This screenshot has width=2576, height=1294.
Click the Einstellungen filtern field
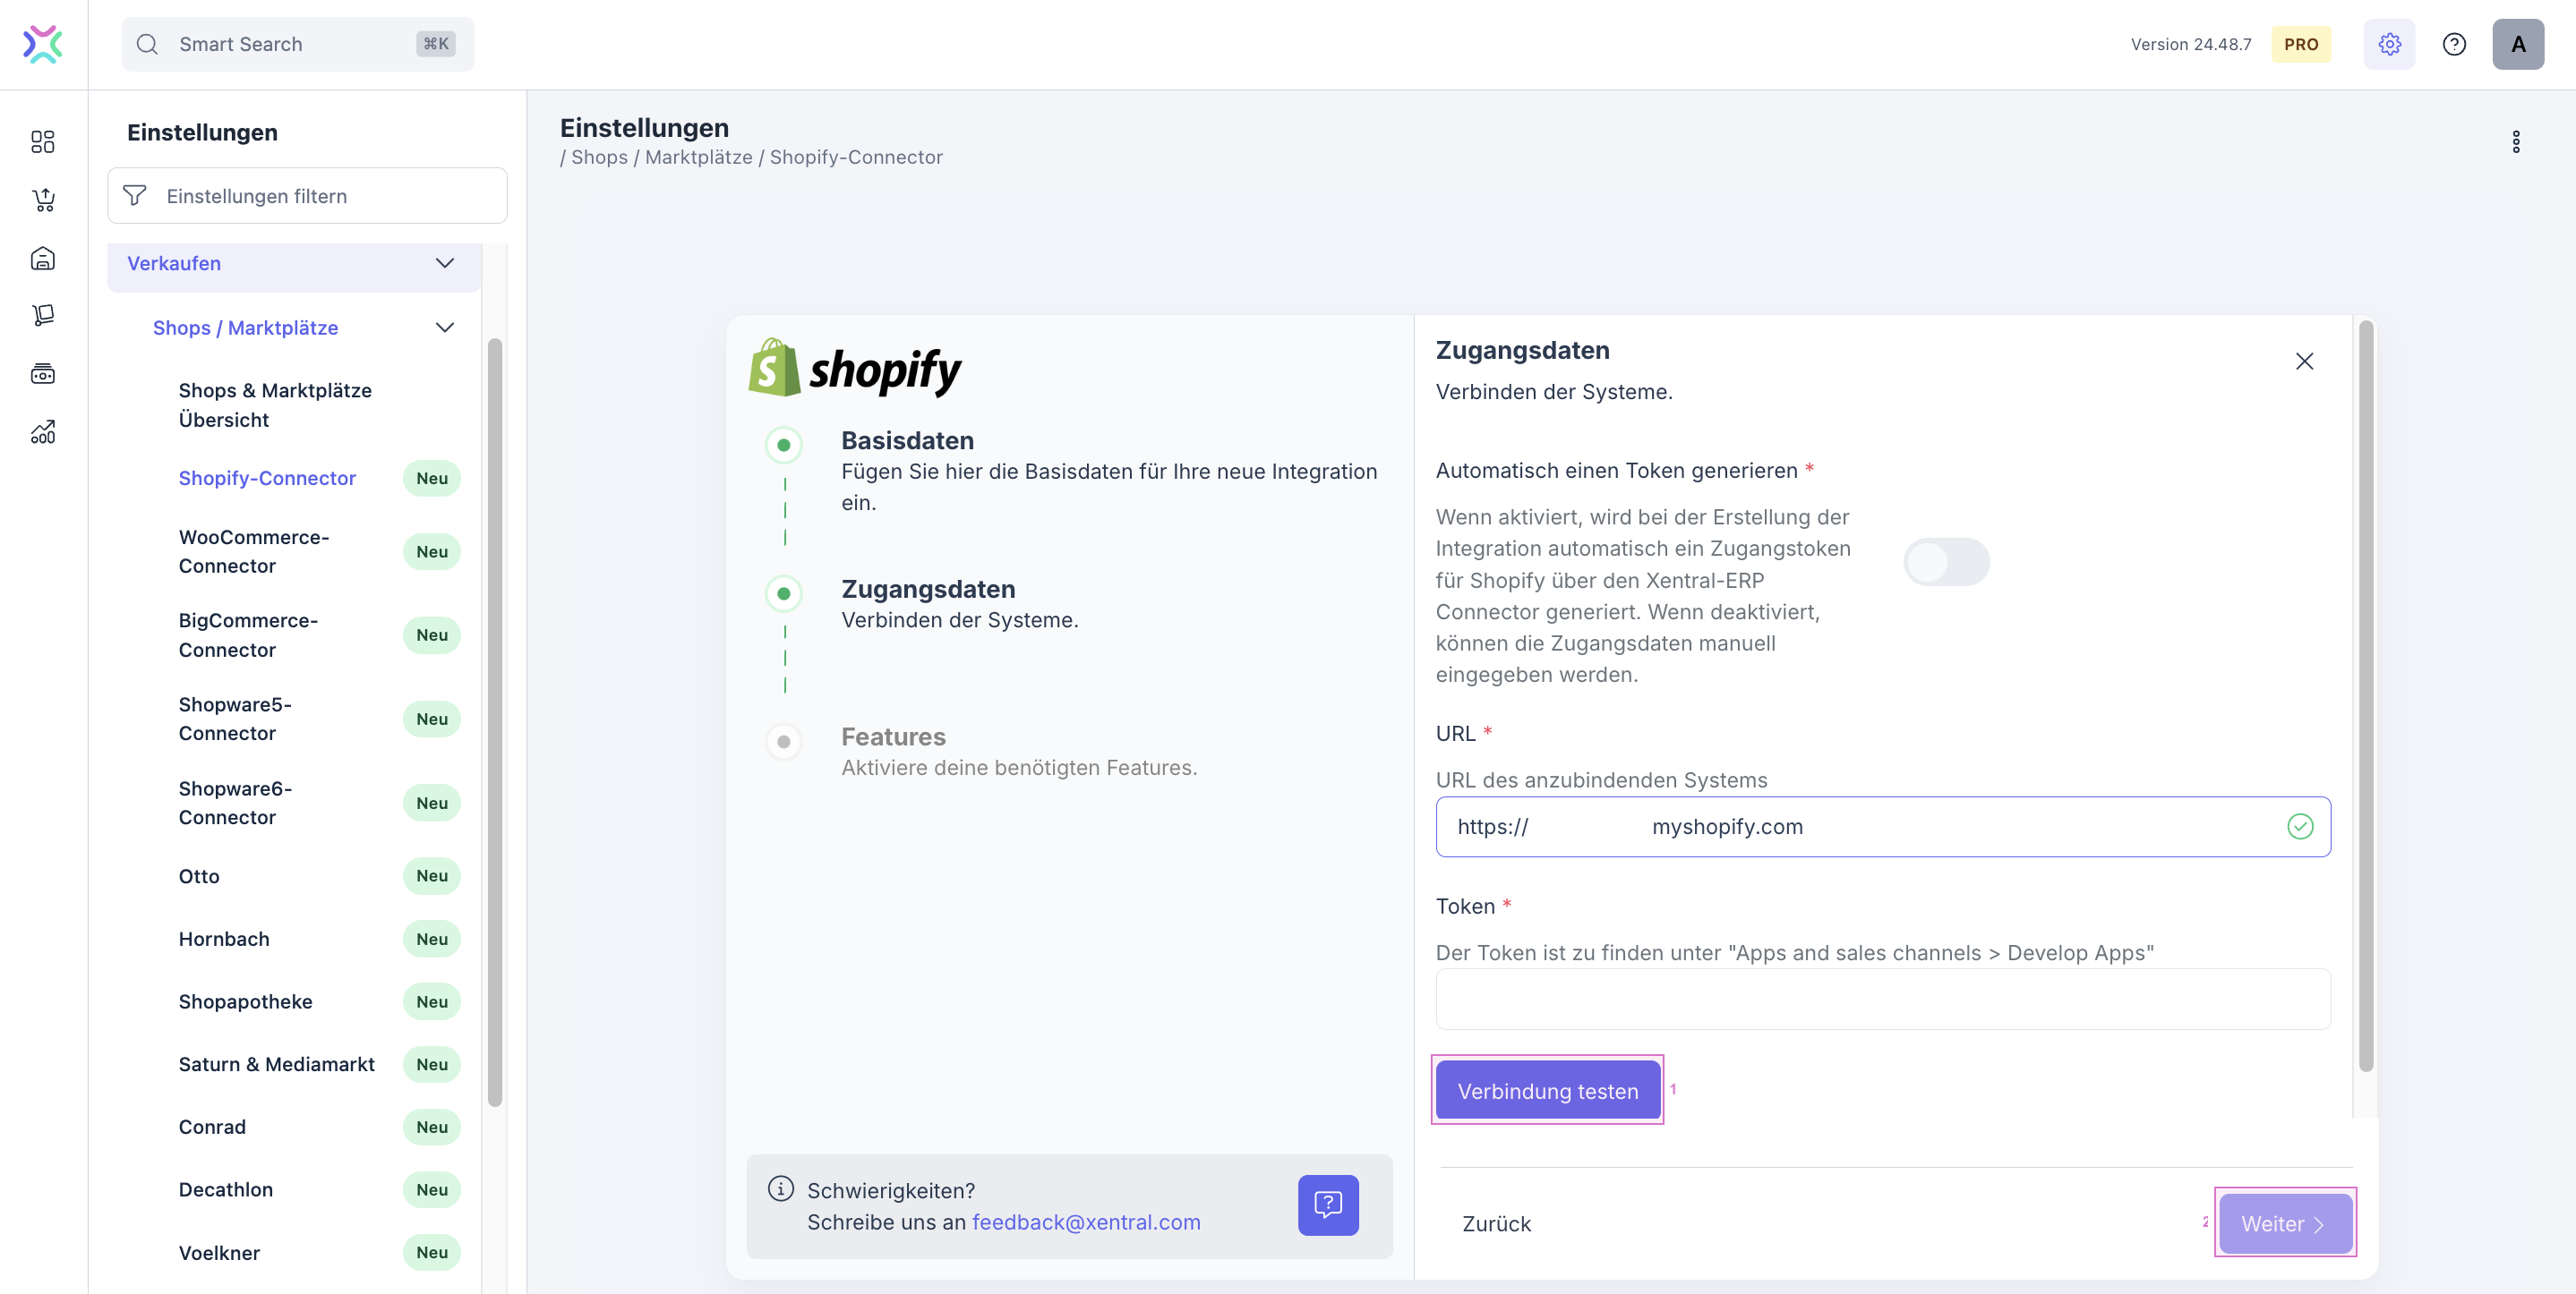click(307, 196)
